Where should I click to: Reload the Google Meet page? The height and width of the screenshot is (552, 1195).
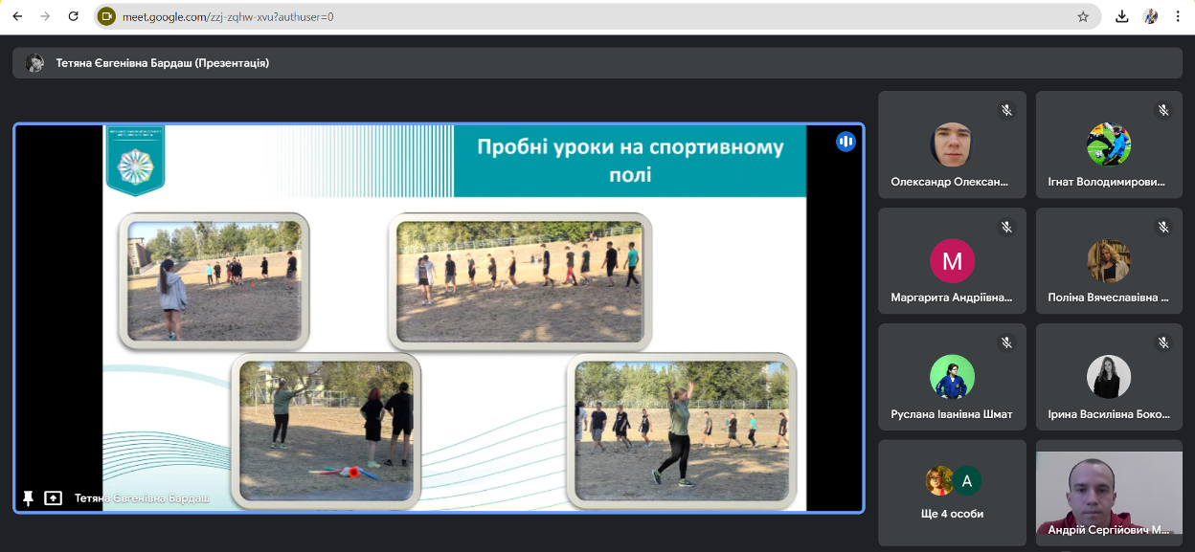[x=74, y=16]
